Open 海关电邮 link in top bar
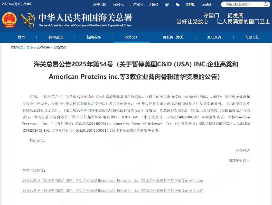The width and height of the screenshot is (272, 205). click(99, 4)
